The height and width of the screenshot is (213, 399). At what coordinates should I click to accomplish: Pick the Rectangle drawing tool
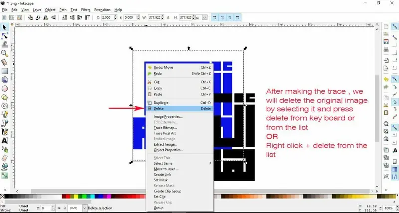pos(5,70)
